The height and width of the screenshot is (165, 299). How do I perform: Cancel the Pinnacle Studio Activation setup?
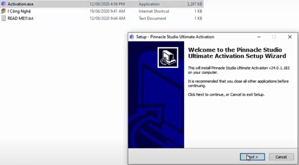point(281,157)
